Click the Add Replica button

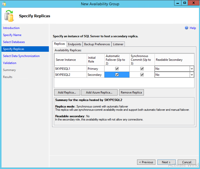pyautogui.click(x=67, y=92)
